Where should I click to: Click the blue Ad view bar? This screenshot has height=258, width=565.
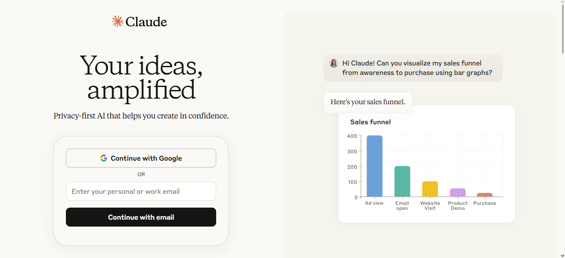pyautogui.click(x=374, y=166)
